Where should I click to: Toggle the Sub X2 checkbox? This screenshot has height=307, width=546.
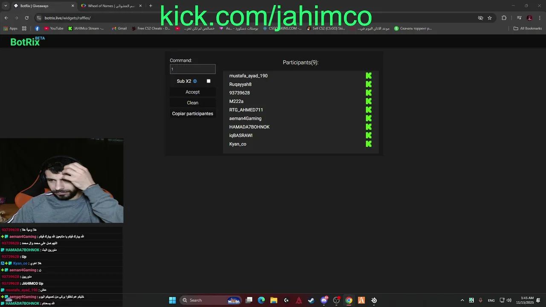click(209, 81)
